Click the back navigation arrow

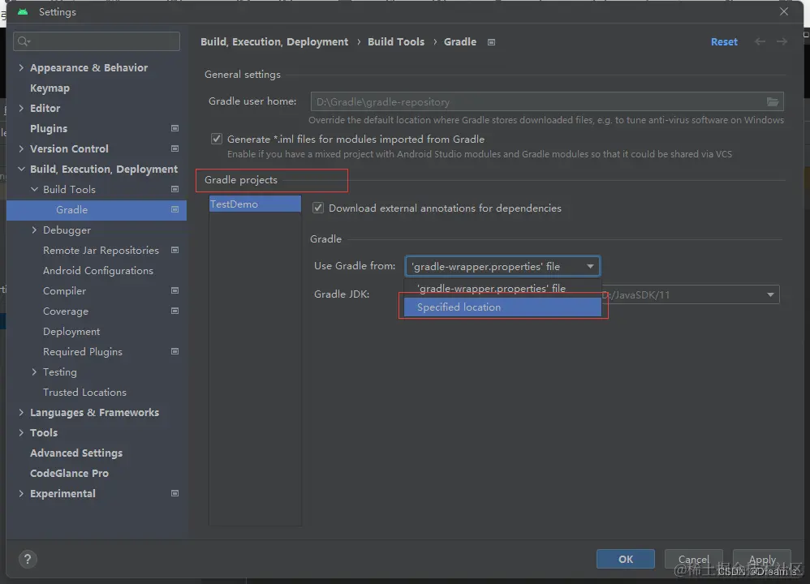click(760, 41)
